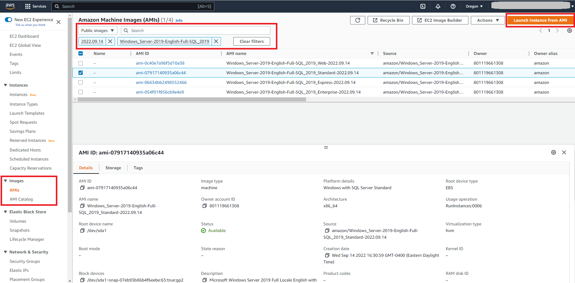Dismiss the New EC2 Experience banner
The height and width of the screenshot is (283, 575).
click(59, 22)
